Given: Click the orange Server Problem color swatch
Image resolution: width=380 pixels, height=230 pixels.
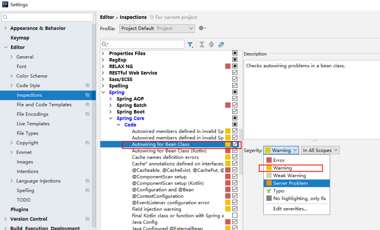Looking at the screenshot, I should click(x=269, y=183).
